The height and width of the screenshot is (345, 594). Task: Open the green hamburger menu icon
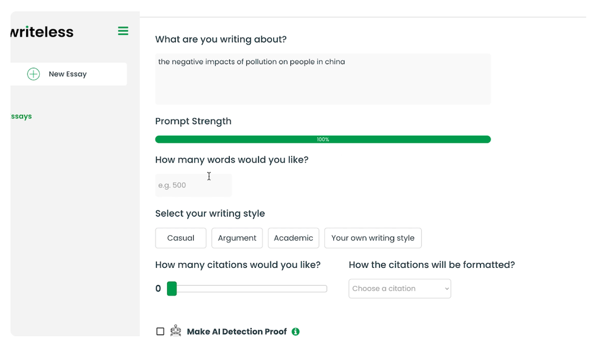123,31
